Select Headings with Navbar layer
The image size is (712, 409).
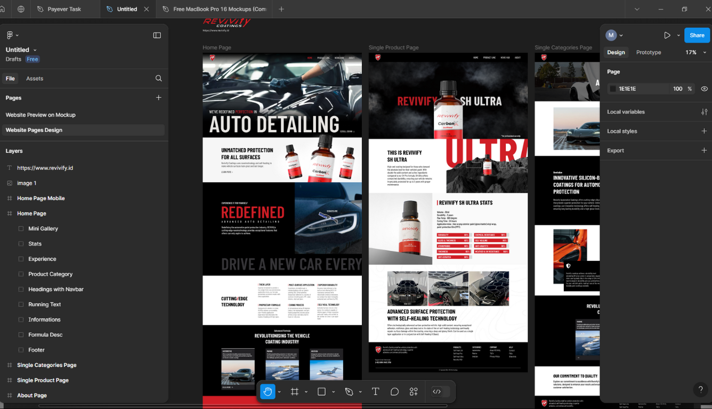tap(56, 289)
